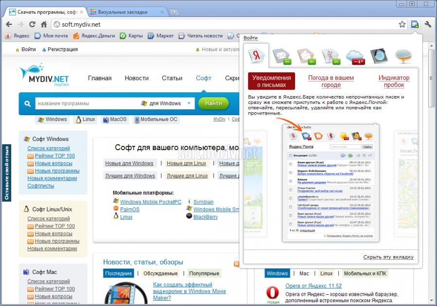Screen dimensions: 437x306
Task: Select the Популярные news tab
Action: (204, 273)
